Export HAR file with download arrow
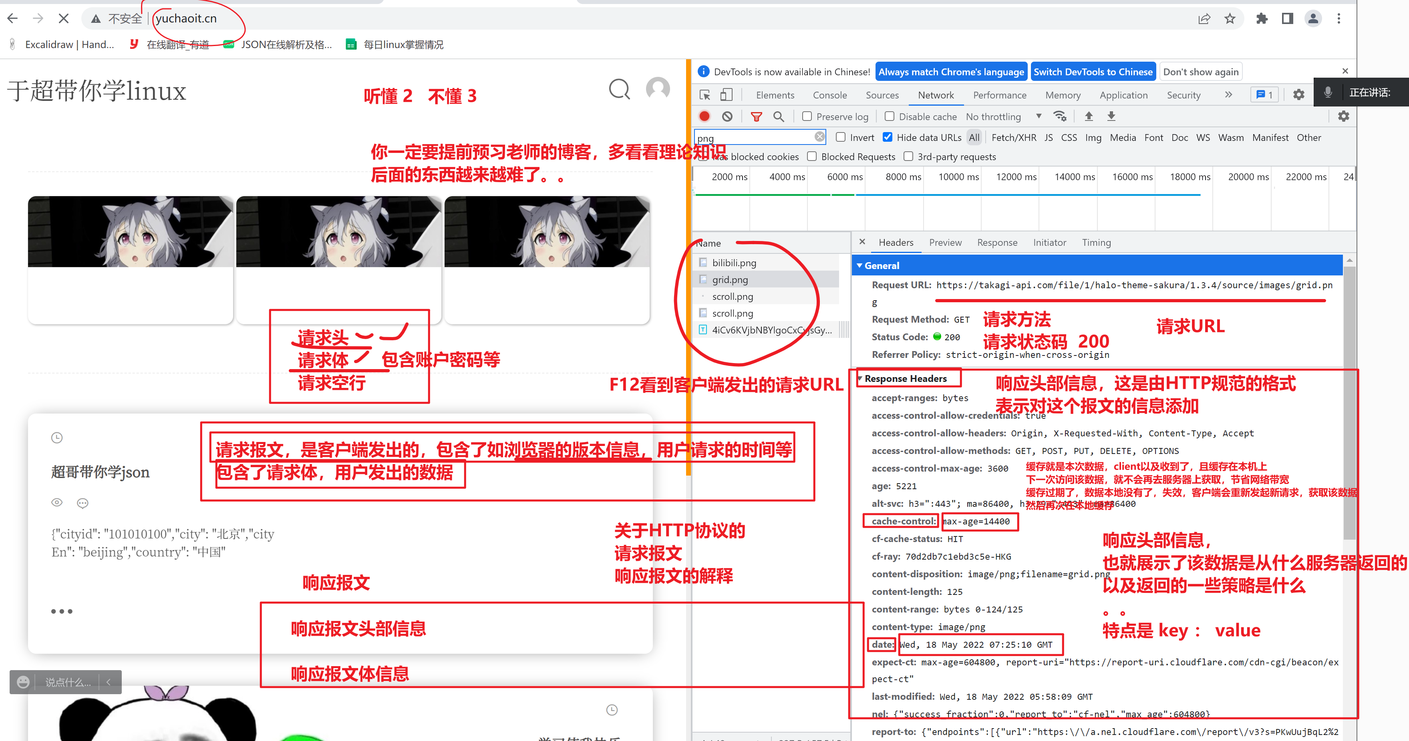The image size is (1409, 741). pyautogui.click(x=1111, y=116)
